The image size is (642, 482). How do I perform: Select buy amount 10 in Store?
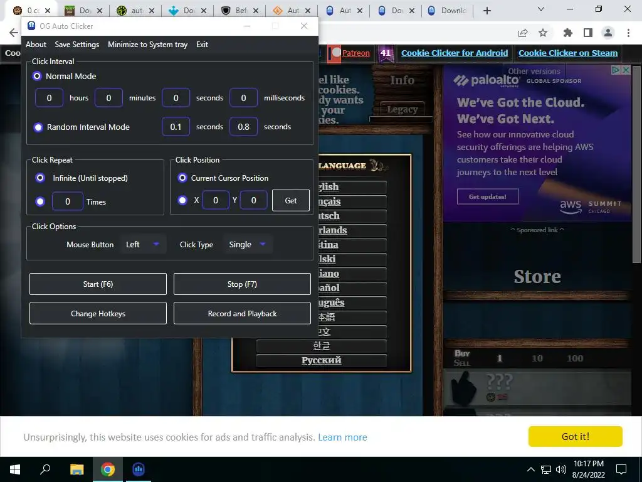pos(537,358)
